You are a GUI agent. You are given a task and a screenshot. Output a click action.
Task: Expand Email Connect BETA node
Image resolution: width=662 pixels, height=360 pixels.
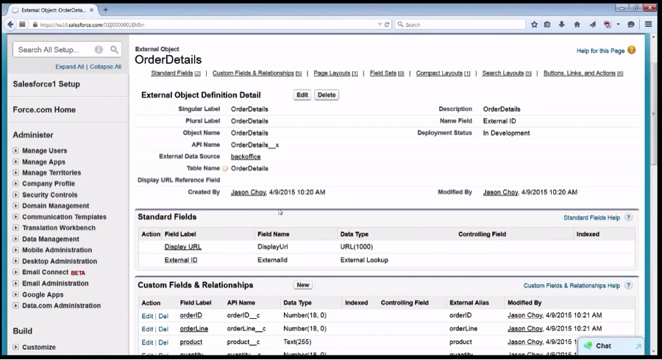[x=15, y=272]
